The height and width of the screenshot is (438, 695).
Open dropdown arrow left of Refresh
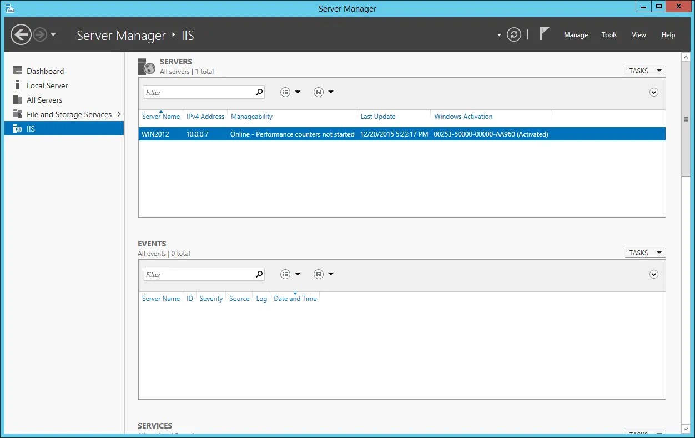(499, 35)
